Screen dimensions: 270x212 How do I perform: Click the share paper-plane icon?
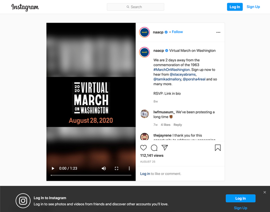(x=165, y=148)
